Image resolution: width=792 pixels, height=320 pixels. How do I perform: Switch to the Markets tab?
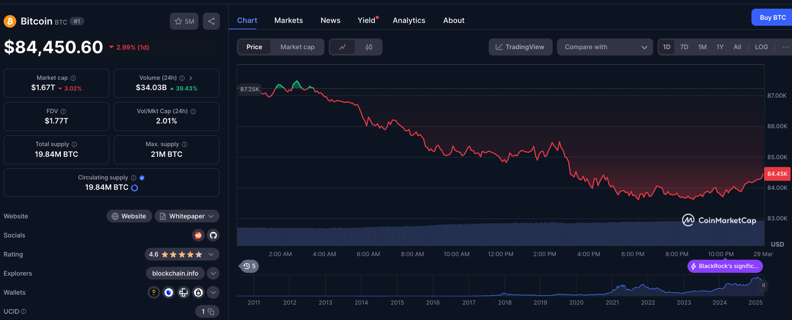(289, 20)
